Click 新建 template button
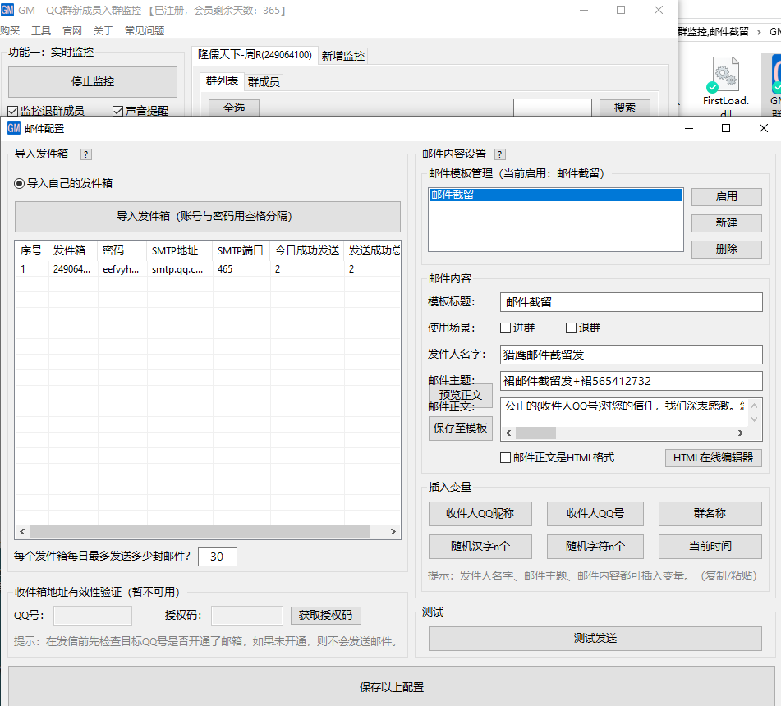The height and width of the screenshot is (706, 781). point(726,223)
